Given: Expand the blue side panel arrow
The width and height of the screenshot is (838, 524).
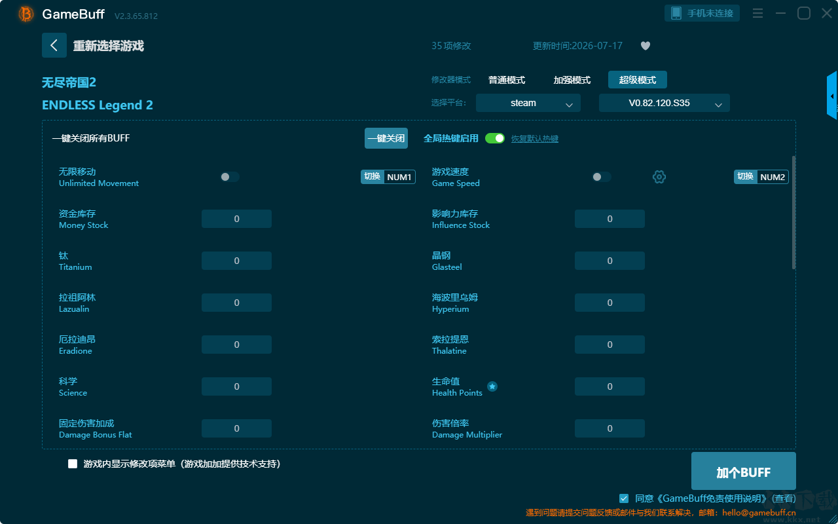Looking at the screenshot, I should tap(832, 96).
